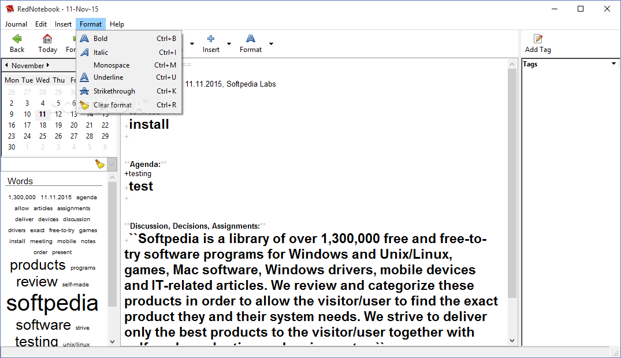Click the word 'self-made' in word cloud
Screen dimensions: 621x358
(75, 284)
